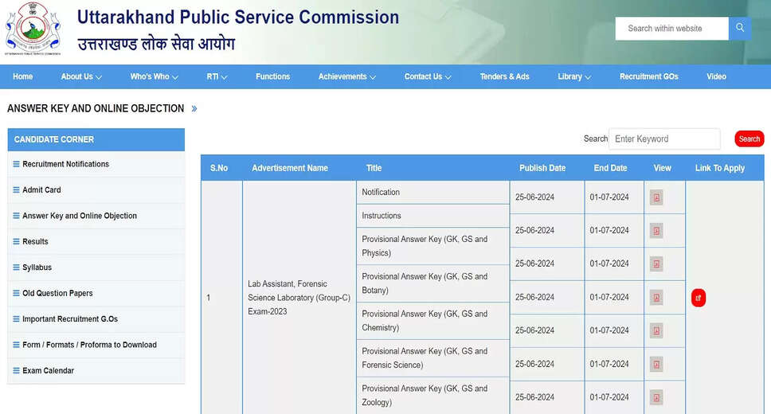Click the red Search button
The height and width of the screenshot is (414, 771).
pyautogui.click(x=749, y=139)
